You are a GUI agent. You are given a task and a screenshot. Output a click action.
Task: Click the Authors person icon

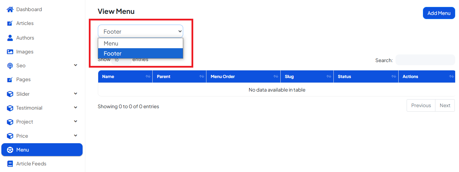tap(10, 38)
